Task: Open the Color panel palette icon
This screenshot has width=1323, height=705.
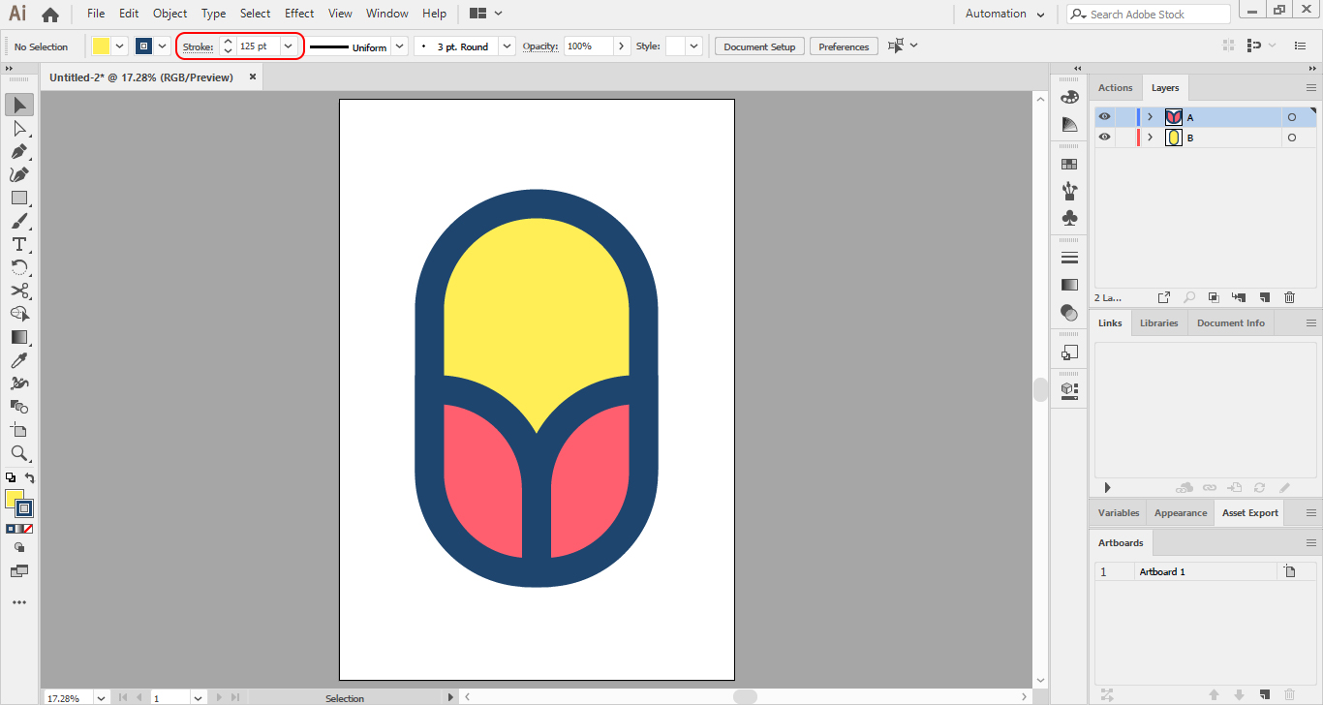Action: pyautogui.click(x=1069, y=97)
